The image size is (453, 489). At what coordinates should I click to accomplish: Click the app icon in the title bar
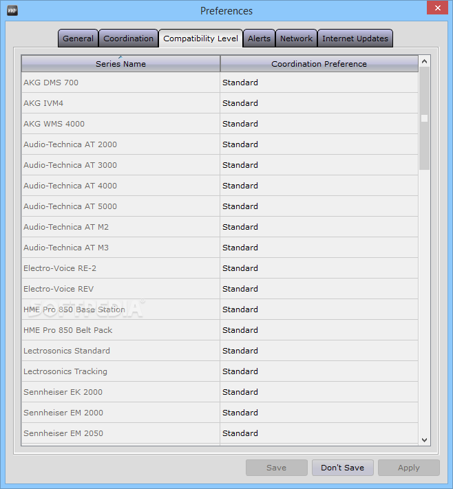(x=12, y=10)
